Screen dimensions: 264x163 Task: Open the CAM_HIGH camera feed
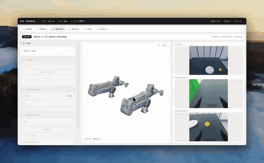(x=208, y=60)
